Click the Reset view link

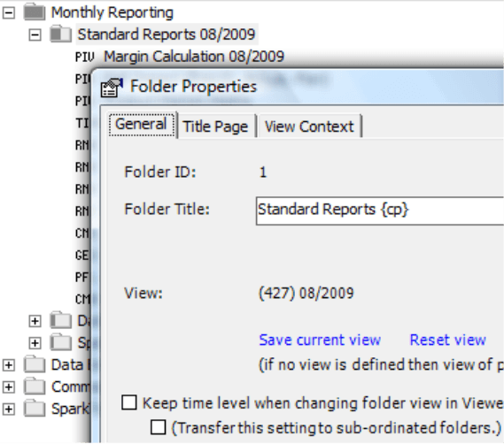[x=447, y=340]
